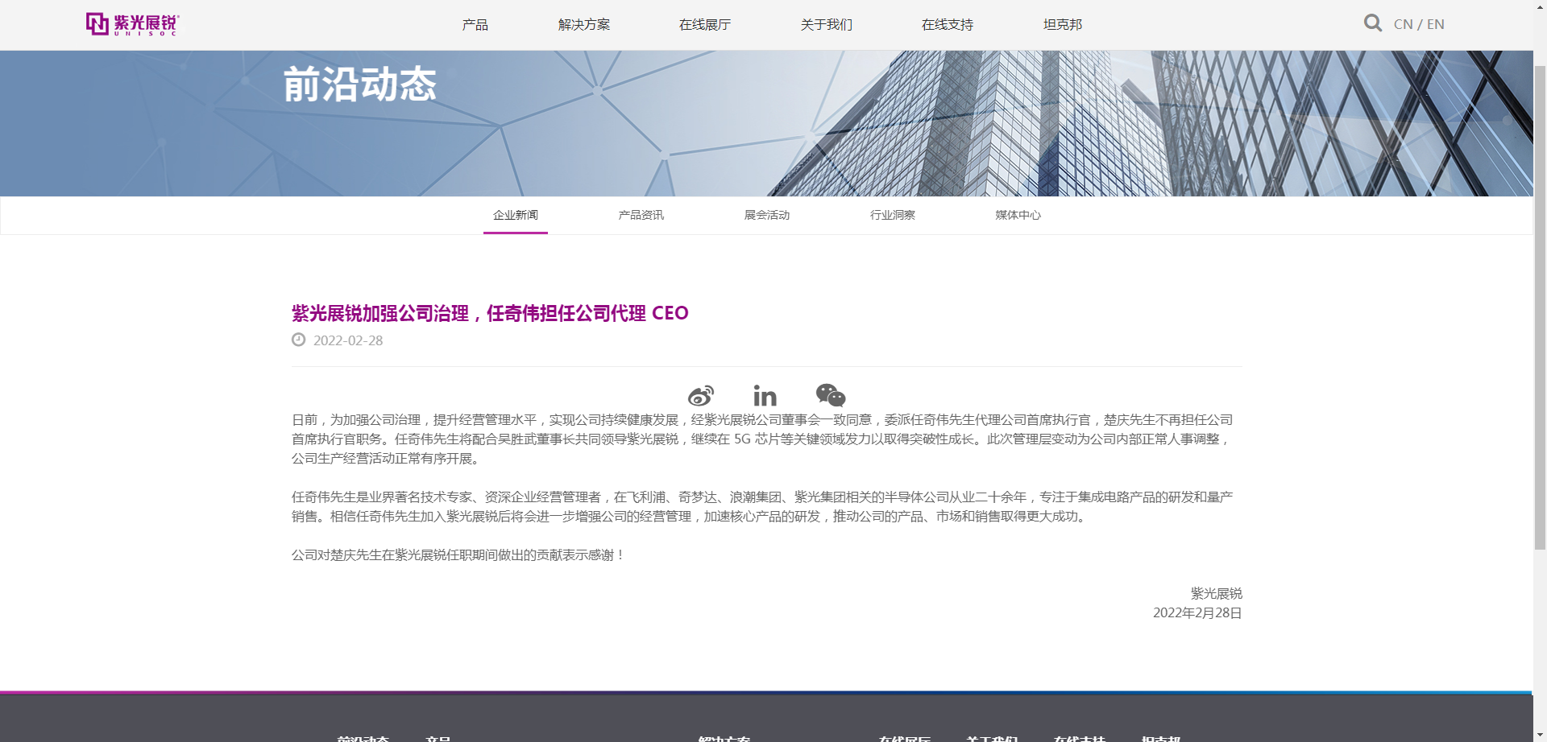View the 行业洞察 tab

[892, 215]
